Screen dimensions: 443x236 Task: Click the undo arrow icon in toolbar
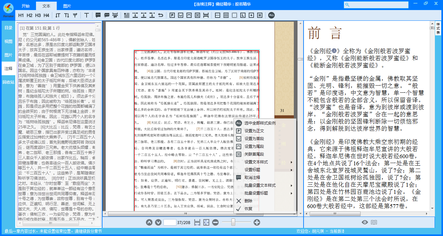[160, 15]
